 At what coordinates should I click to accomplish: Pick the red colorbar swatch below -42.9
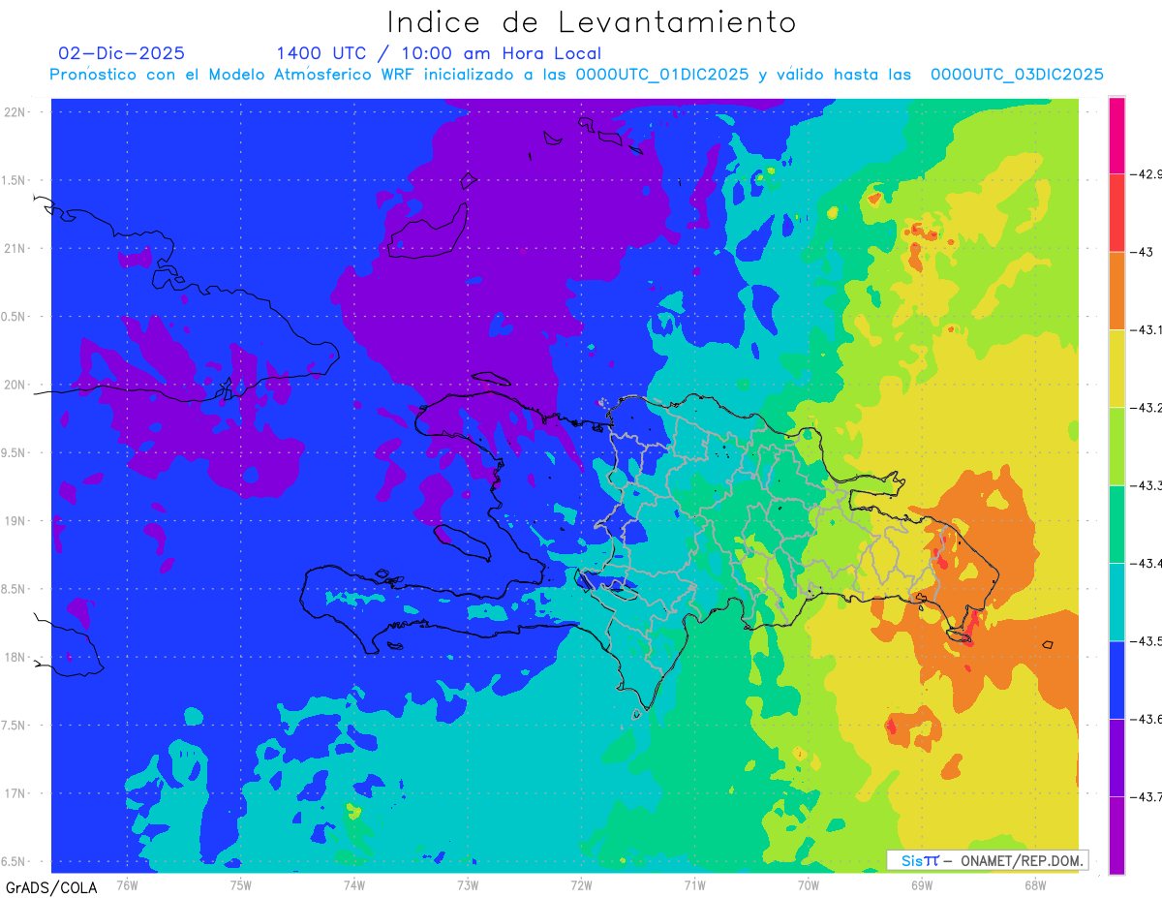(x=1116, y=213)
